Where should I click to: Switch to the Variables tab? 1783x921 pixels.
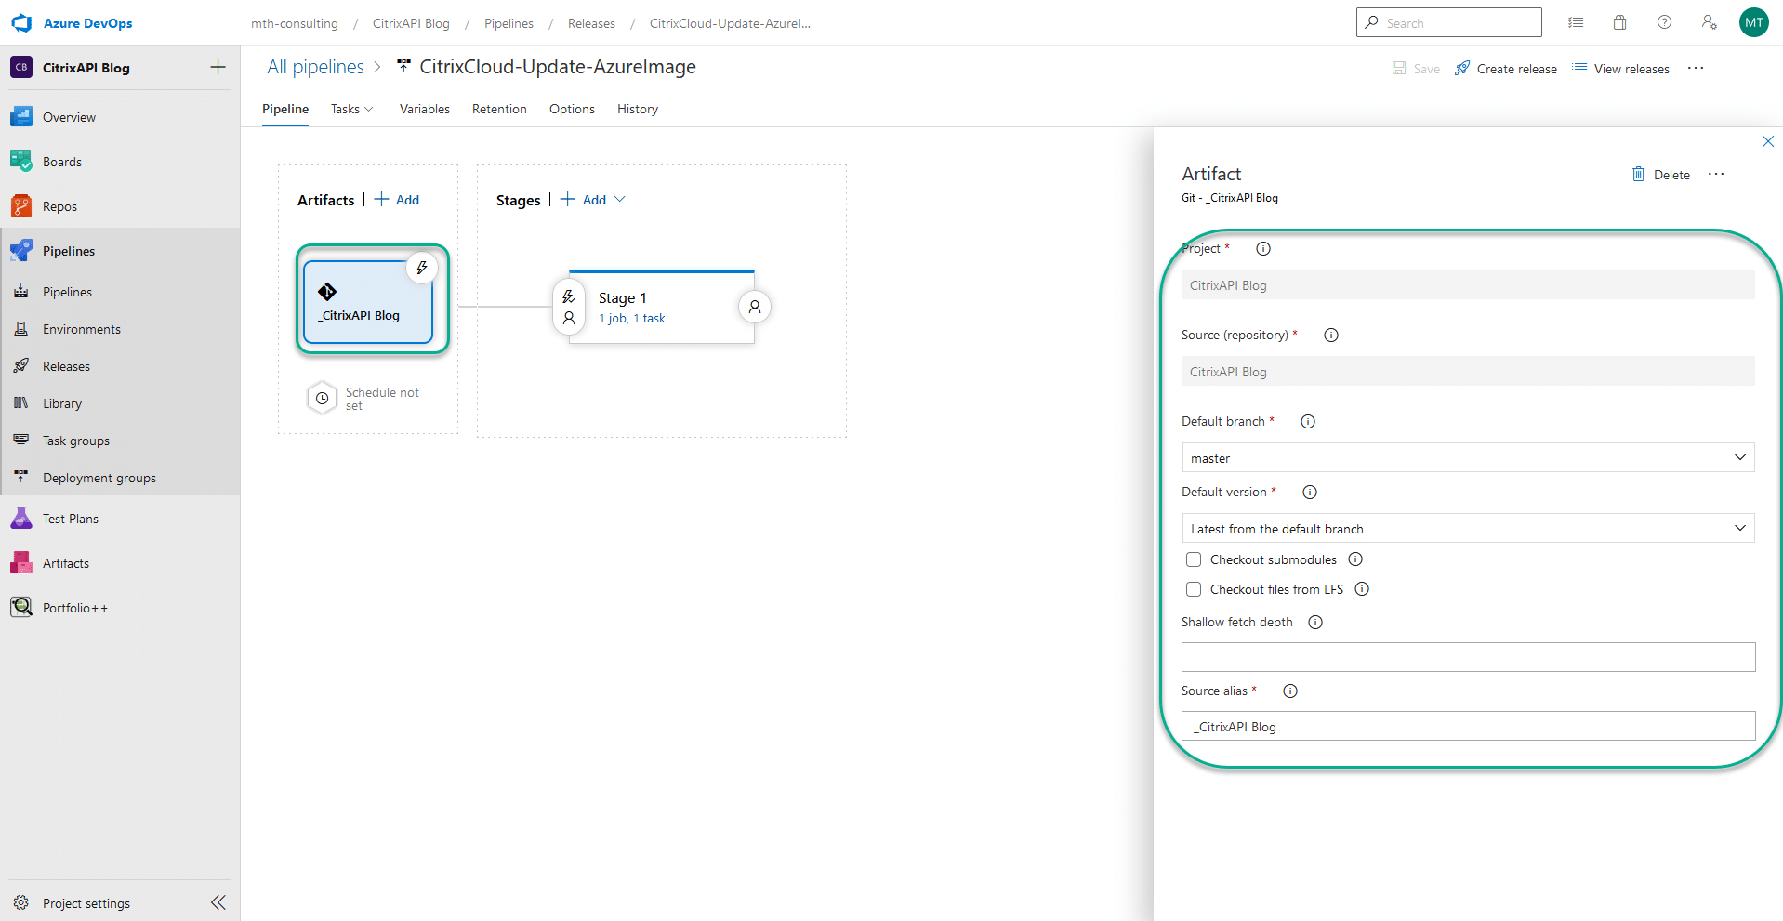[425, 109]
